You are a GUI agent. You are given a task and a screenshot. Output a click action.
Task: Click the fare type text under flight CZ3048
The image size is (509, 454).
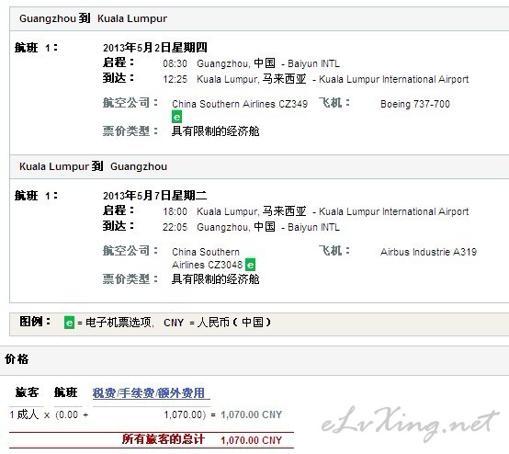[216, 279]
